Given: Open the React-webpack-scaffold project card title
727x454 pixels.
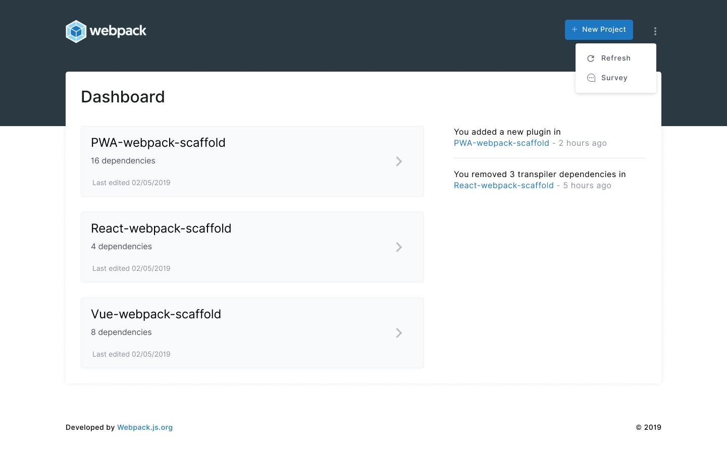Looking at the screenshot, I should point(161,229).
